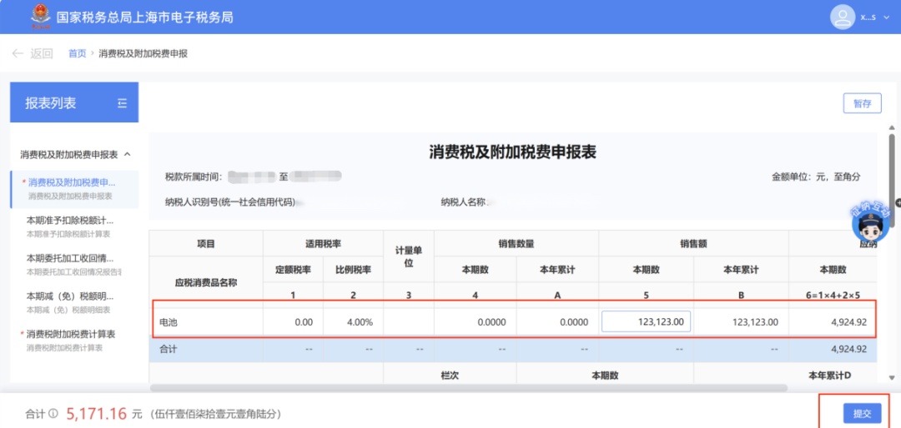901x428 pixels.
Task: Click the 销售额 本期数 input field
Action: [646, 322]
